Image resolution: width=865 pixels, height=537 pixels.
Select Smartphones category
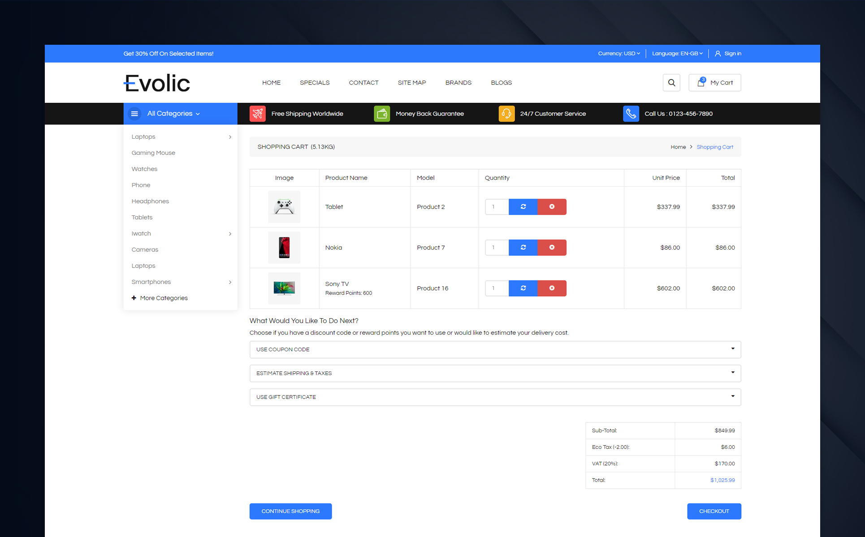coord(151,282)
